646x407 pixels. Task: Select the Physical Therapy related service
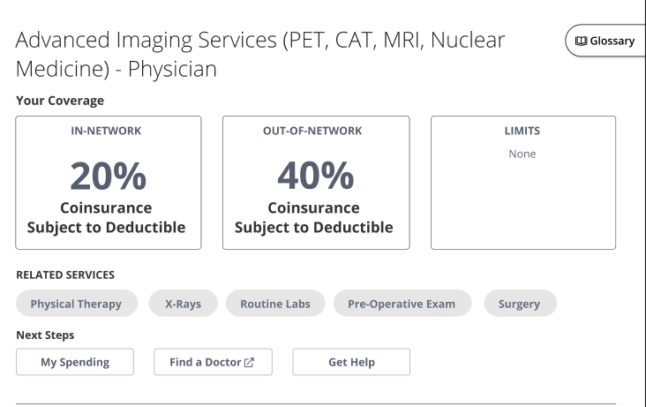tap(77, 304)
